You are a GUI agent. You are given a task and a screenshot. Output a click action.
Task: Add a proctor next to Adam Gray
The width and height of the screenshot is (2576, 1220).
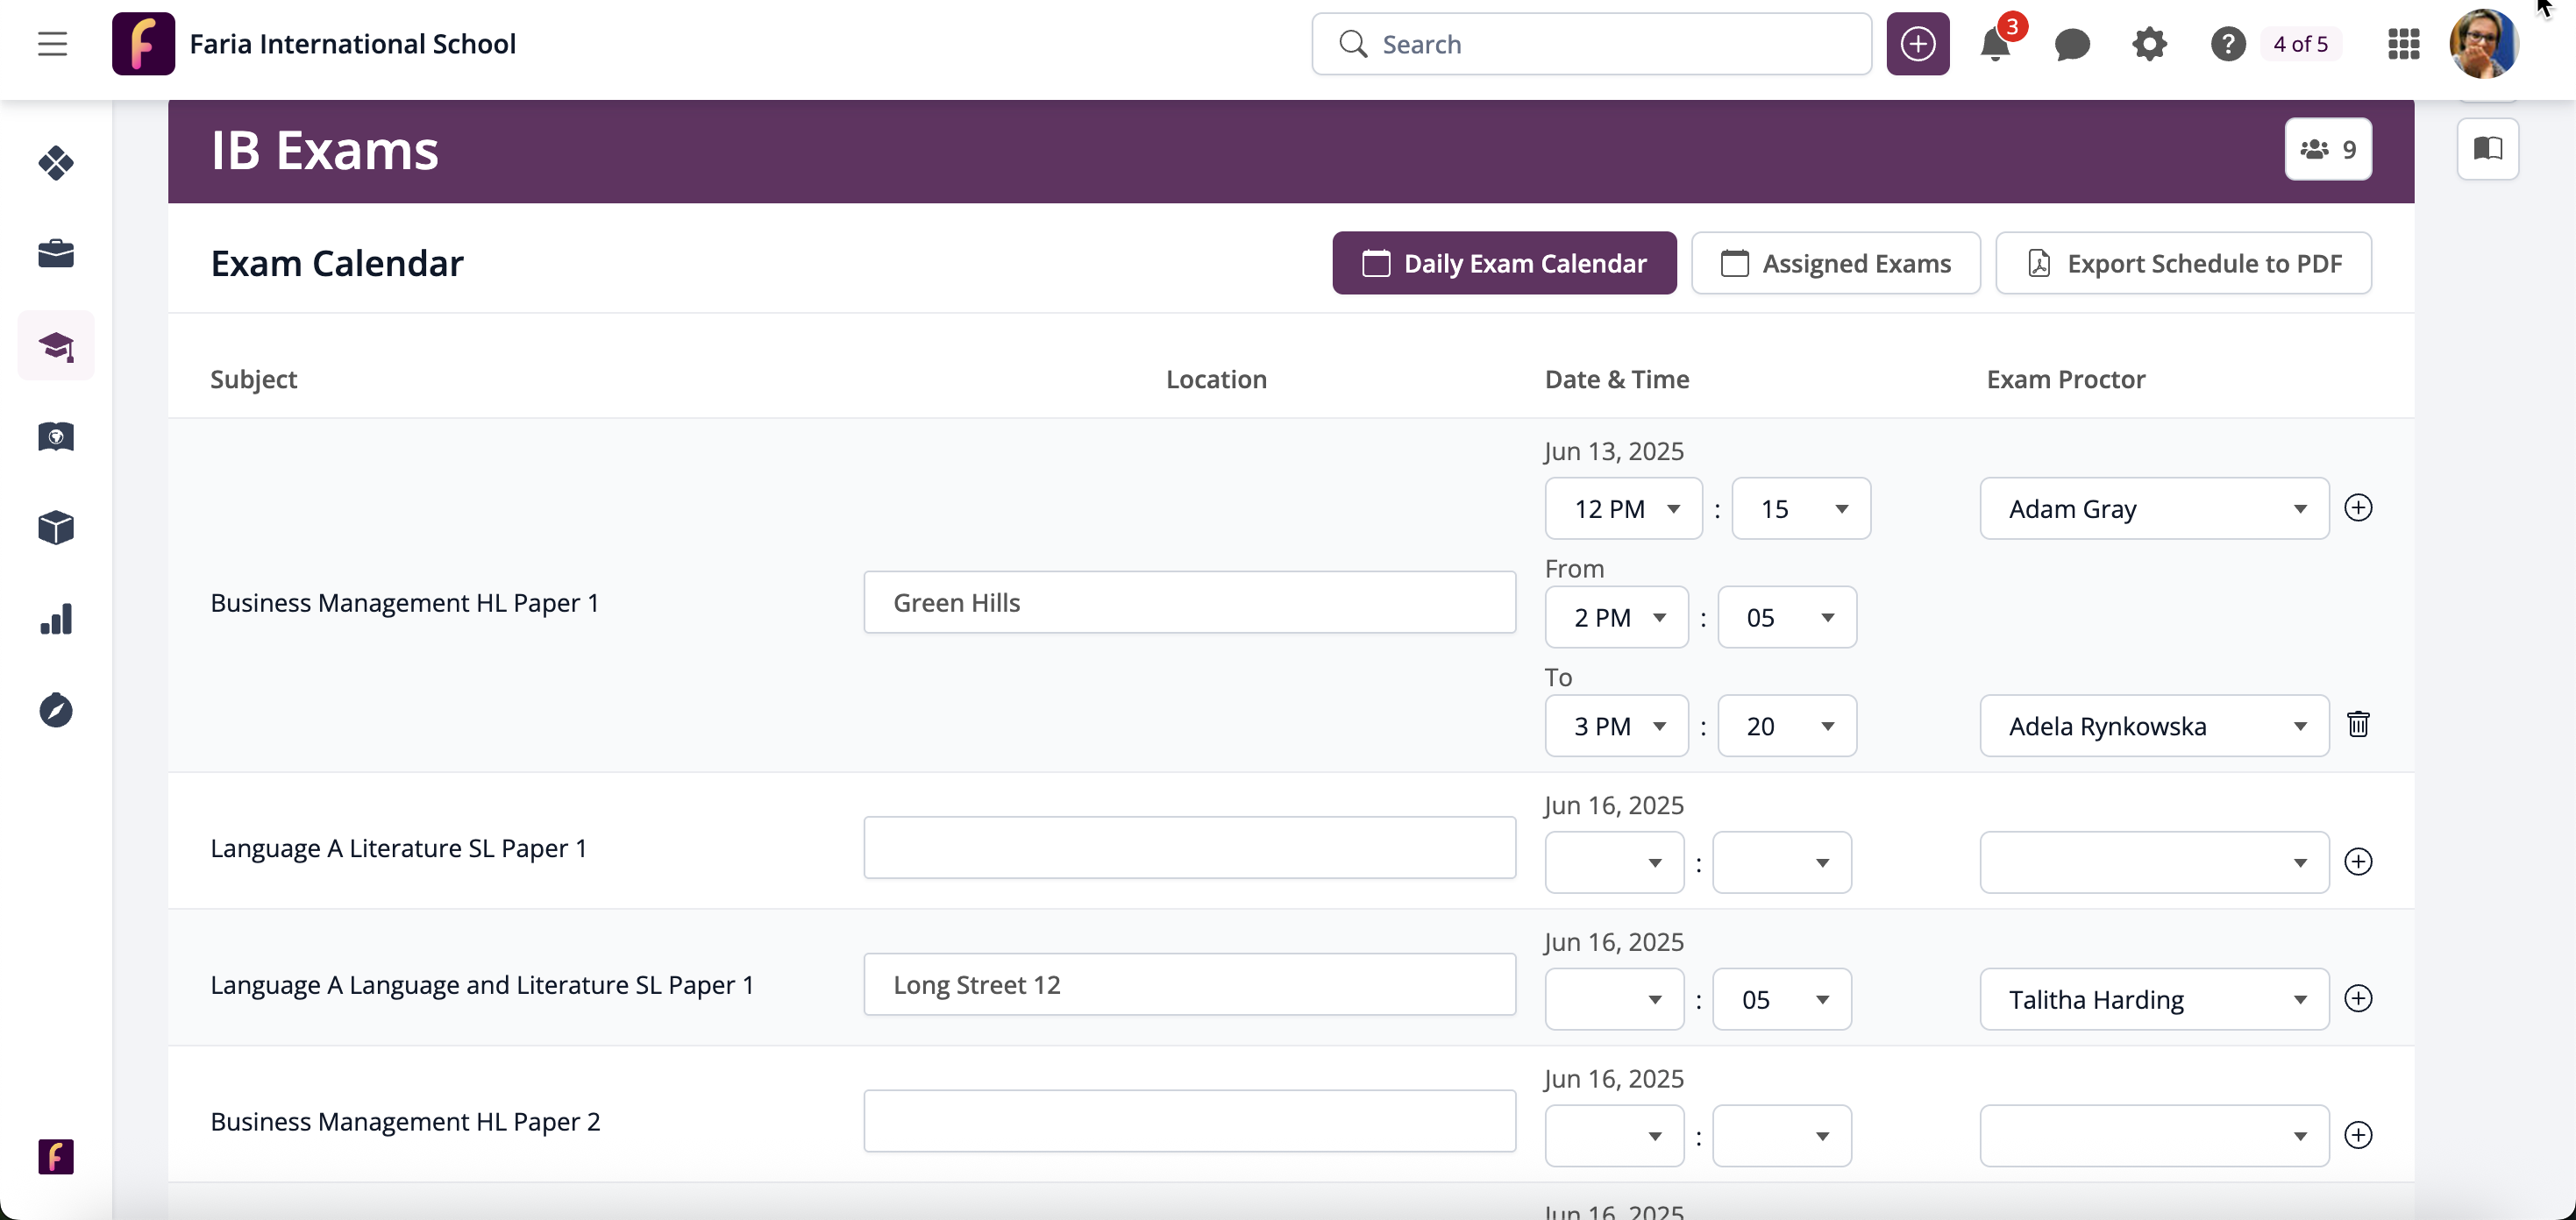pos(2357,508)
